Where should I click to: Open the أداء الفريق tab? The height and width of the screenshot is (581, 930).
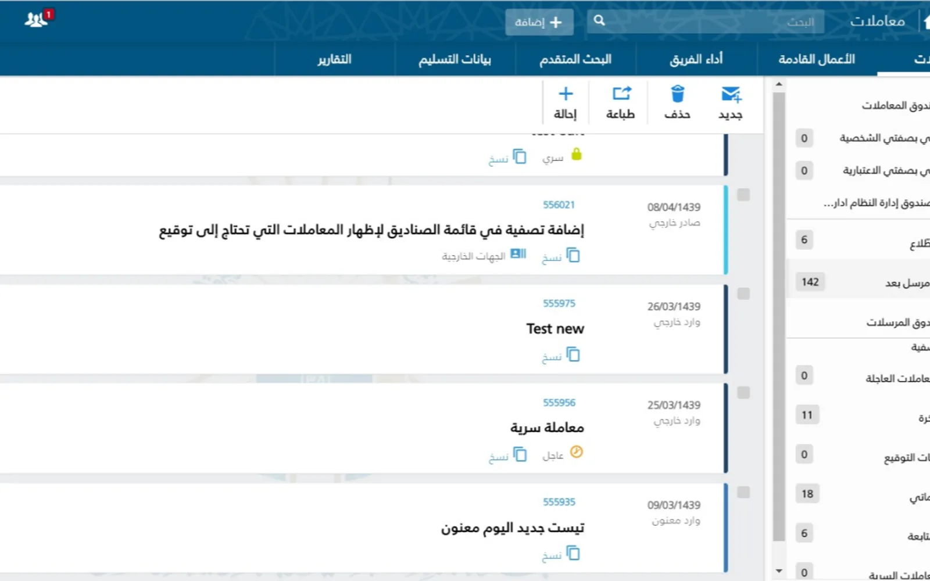(696, 59)
